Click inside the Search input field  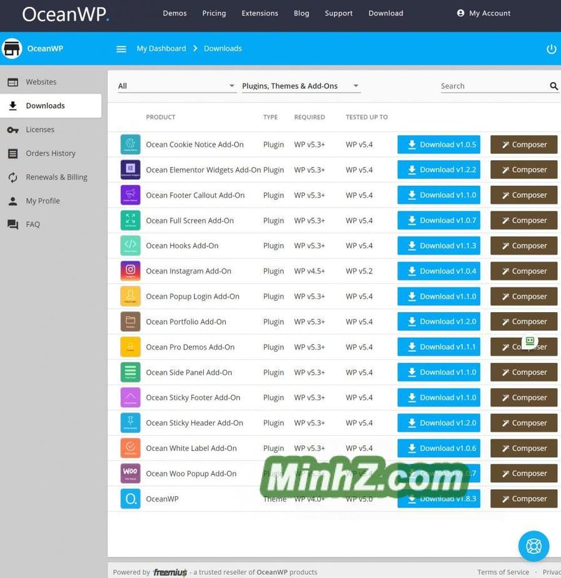488,86
